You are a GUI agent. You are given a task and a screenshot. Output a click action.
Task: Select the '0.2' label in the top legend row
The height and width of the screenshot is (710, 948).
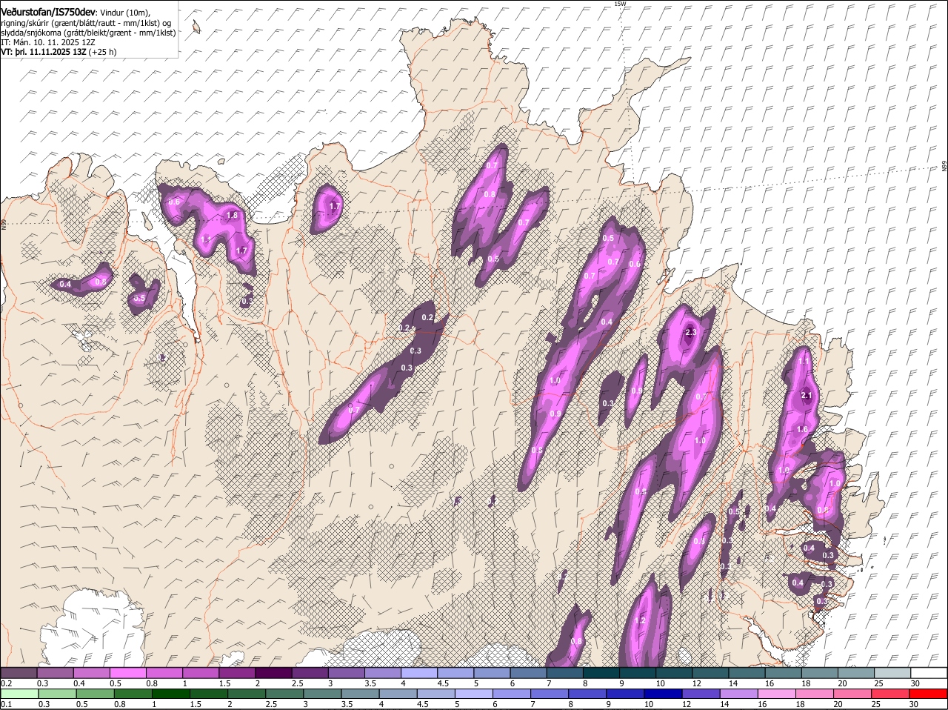tap(6, 683)
